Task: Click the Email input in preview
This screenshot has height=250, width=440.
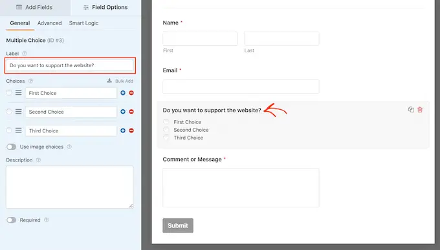Action: tap(241, 87)
